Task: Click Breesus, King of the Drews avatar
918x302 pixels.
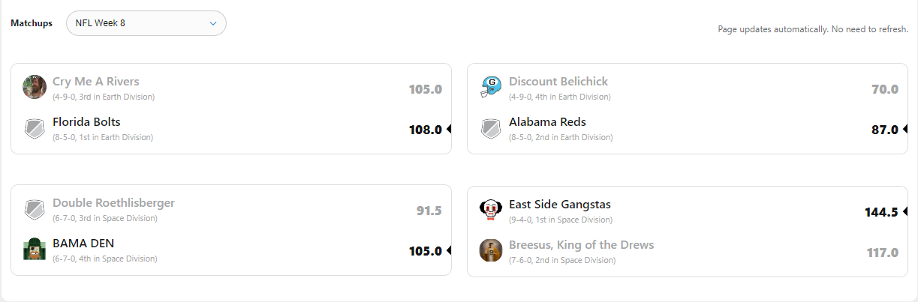Action: [491, 250]
